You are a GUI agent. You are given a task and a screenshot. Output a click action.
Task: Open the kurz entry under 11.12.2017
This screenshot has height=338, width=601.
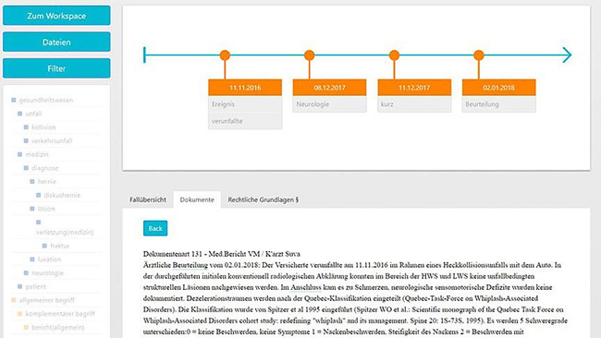point(414,104)
